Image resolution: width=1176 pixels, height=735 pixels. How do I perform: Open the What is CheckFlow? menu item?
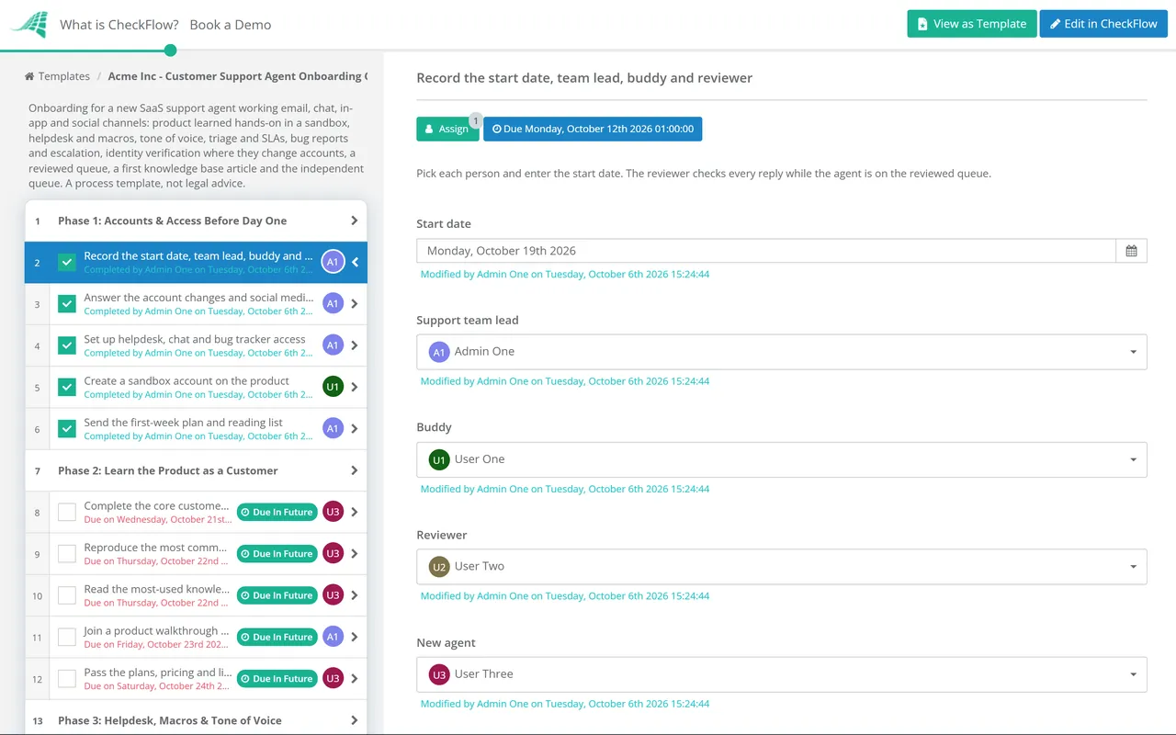pos(119,25)
